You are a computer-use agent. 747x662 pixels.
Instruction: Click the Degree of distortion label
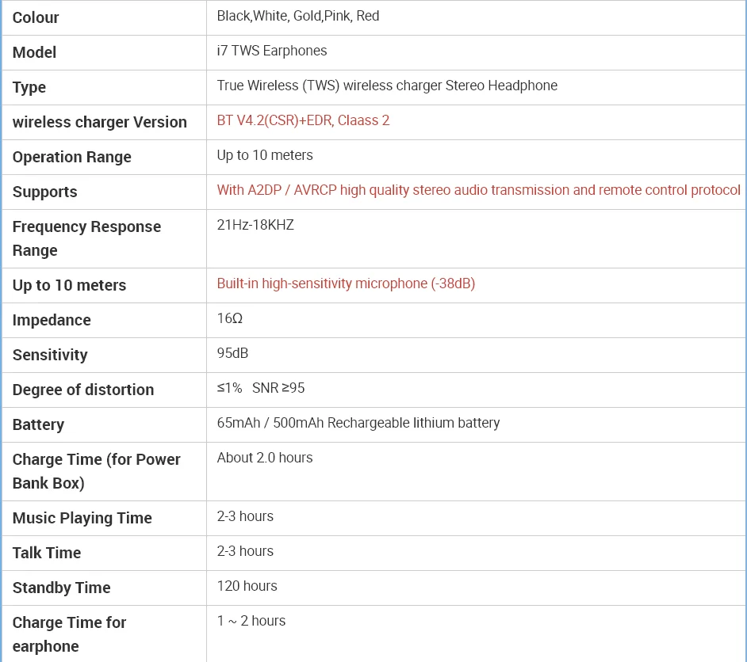click(x=83, y=390)
